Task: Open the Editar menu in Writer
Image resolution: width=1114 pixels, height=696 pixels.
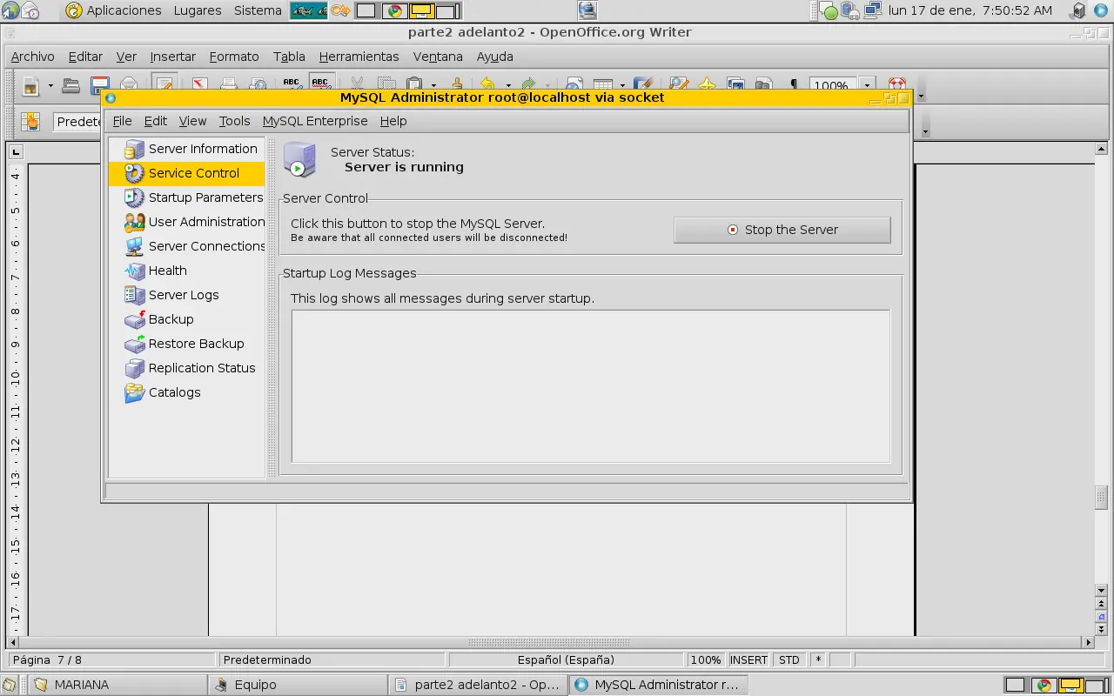Action: (85, 57)
